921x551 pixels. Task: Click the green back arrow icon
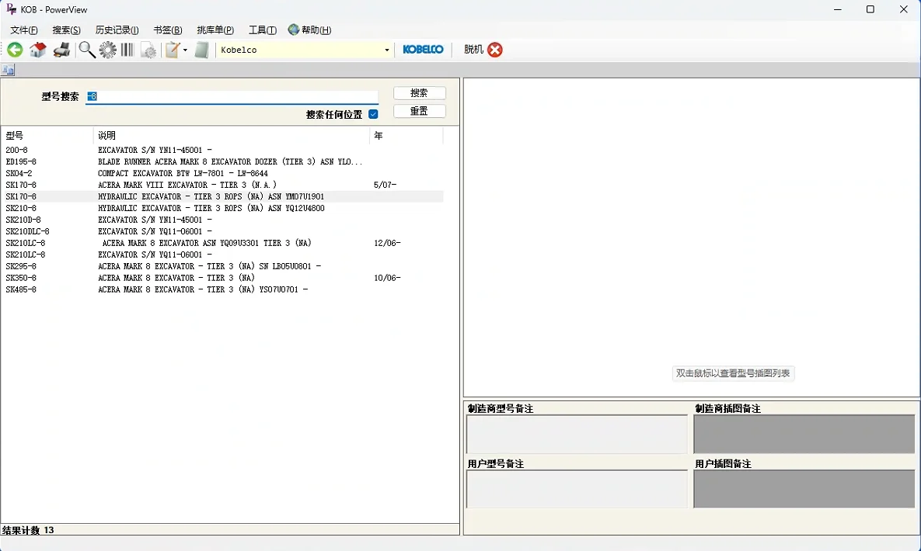(x=15, y=50)
